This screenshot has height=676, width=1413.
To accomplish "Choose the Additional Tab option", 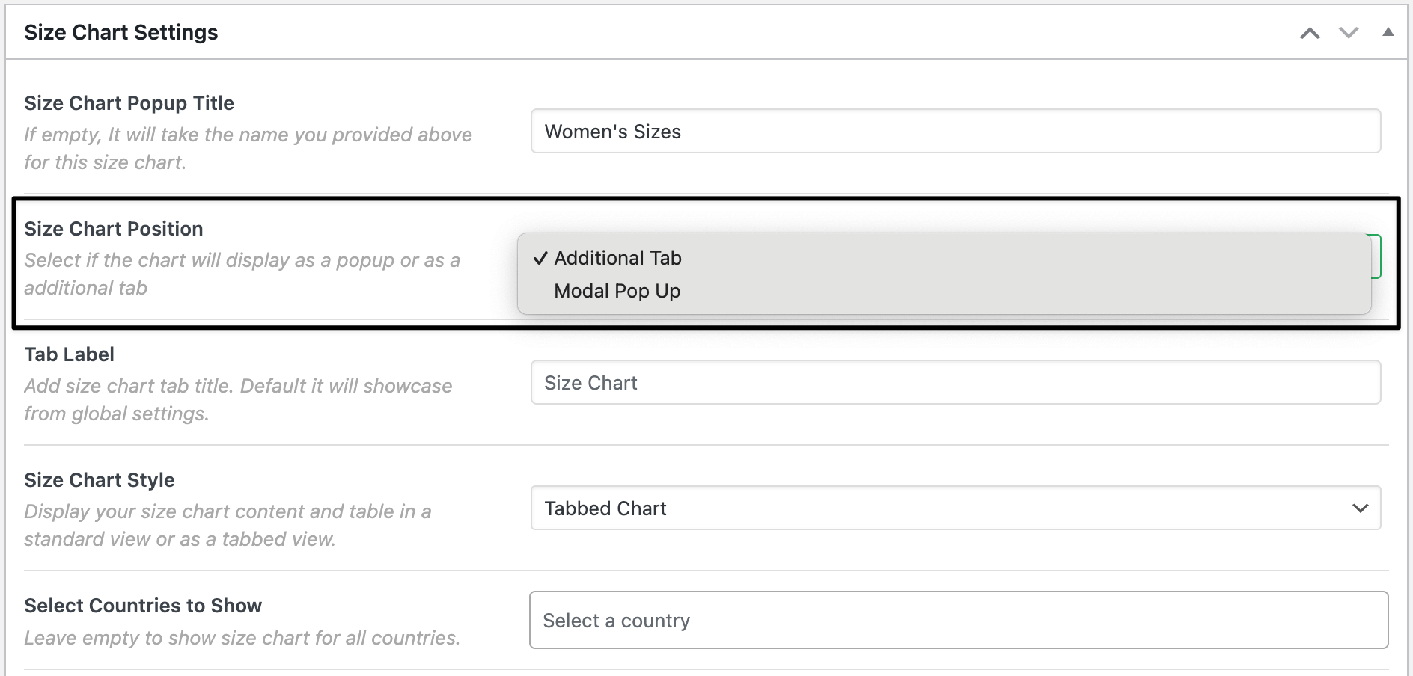I will click(x=617, y=259).
